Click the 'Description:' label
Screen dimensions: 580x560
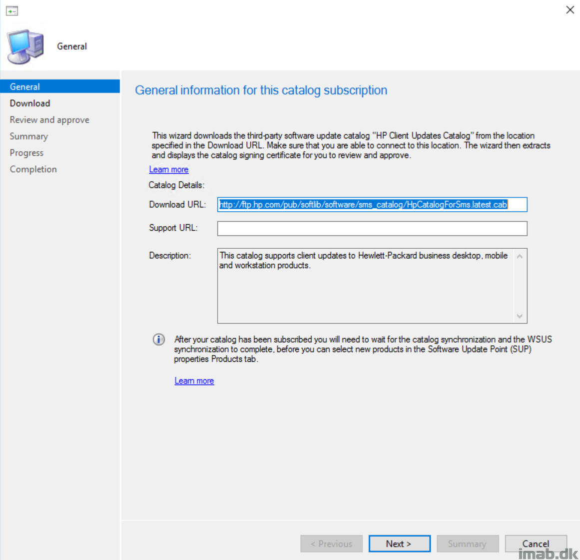170,256
